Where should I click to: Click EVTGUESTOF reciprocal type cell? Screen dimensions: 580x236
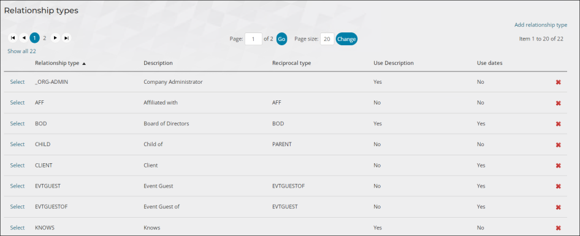288,186
